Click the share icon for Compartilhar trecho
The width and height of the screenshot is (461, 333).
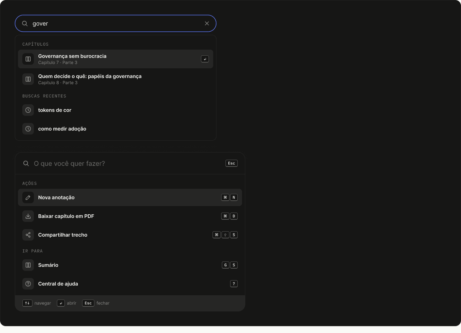28,235
